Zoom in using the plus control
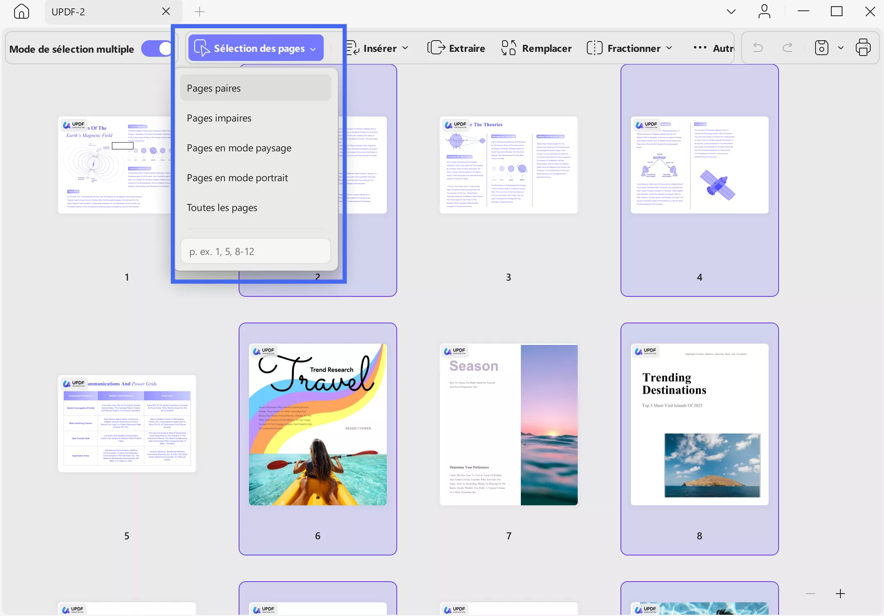This screenshot has width=884, height=616. click(841, 594)
